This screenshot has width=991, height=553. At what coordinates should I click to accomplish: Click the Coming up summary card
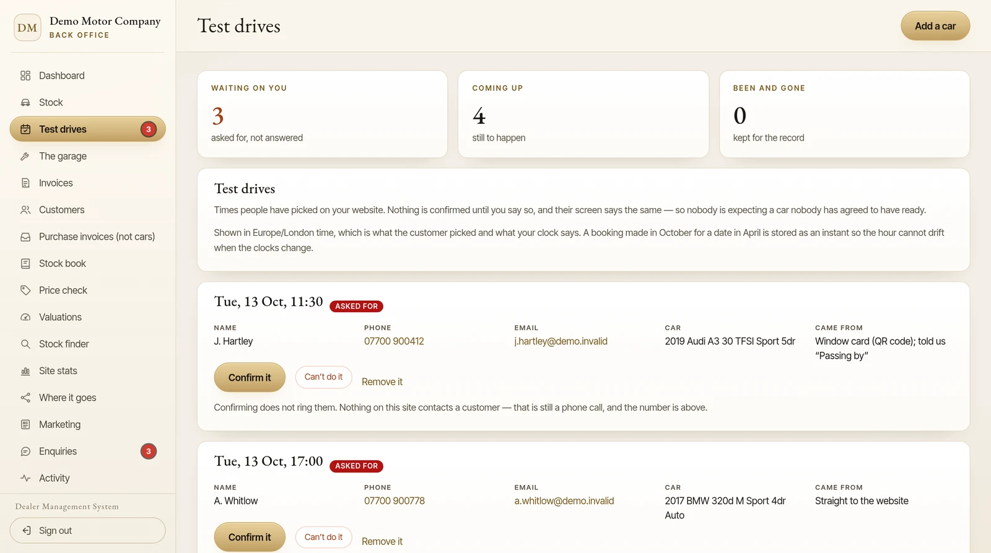583,114
